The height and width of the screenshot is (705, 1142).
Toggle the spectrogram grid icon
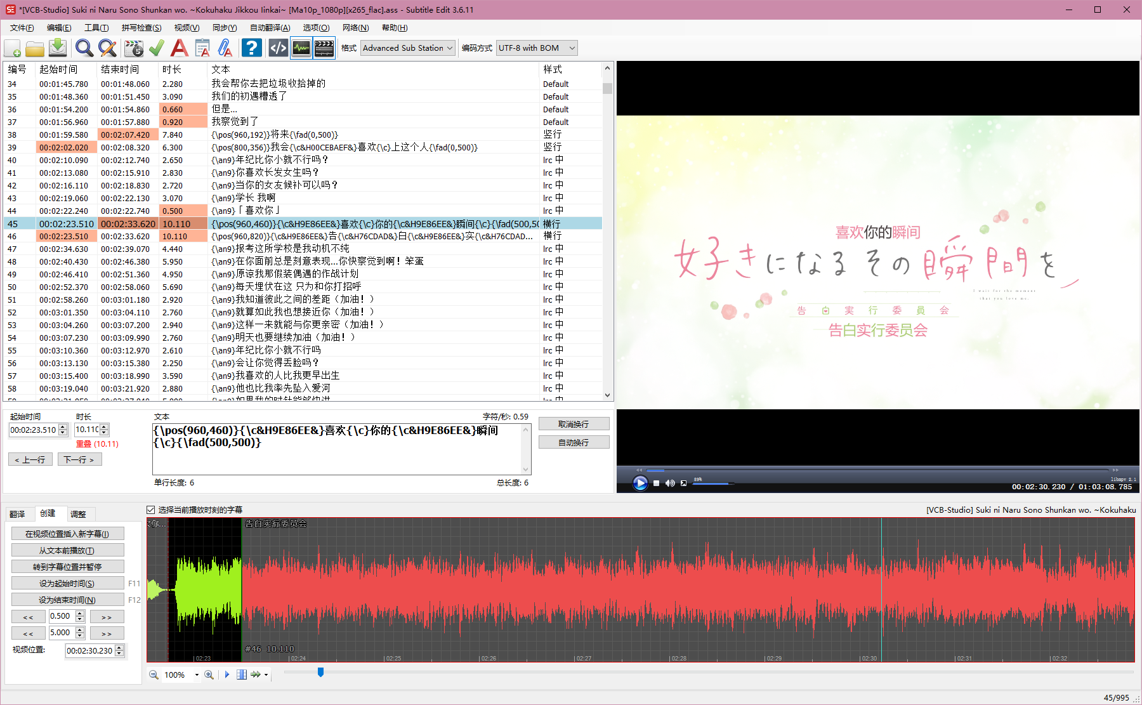coord(242,675)
